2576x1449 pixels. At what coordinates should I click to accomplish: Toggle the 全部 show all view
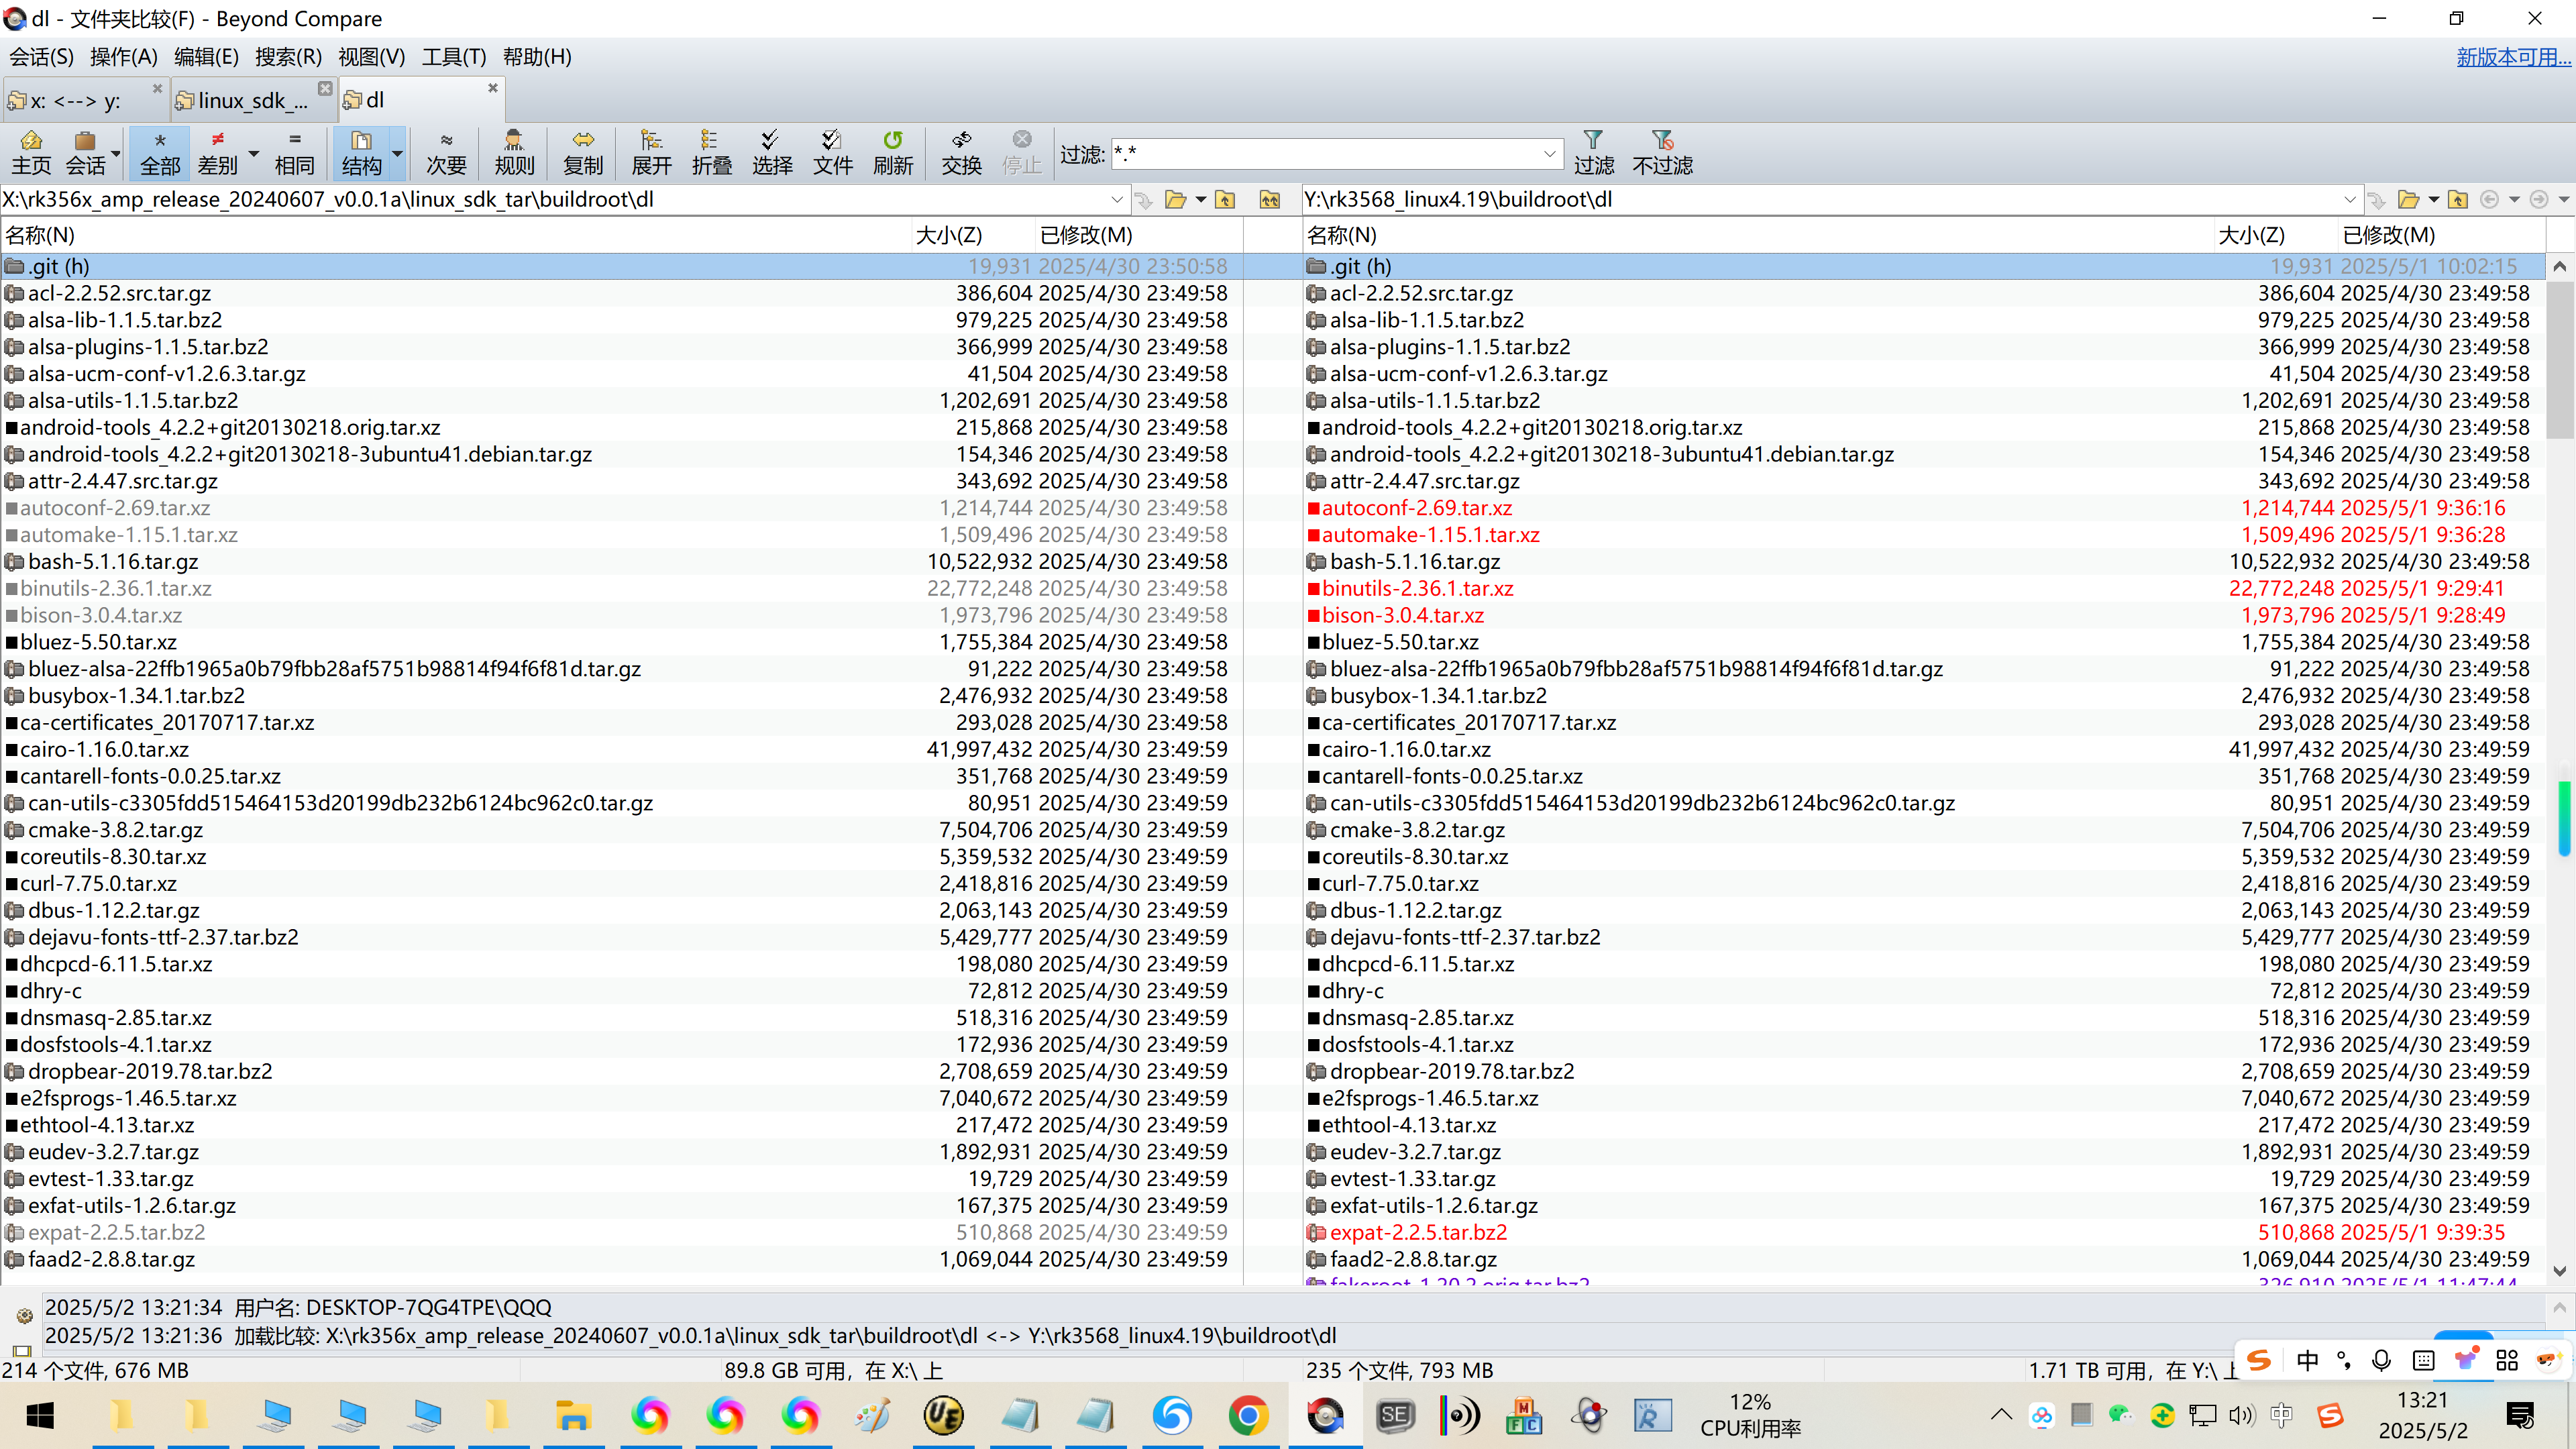(x=160, y=152)
